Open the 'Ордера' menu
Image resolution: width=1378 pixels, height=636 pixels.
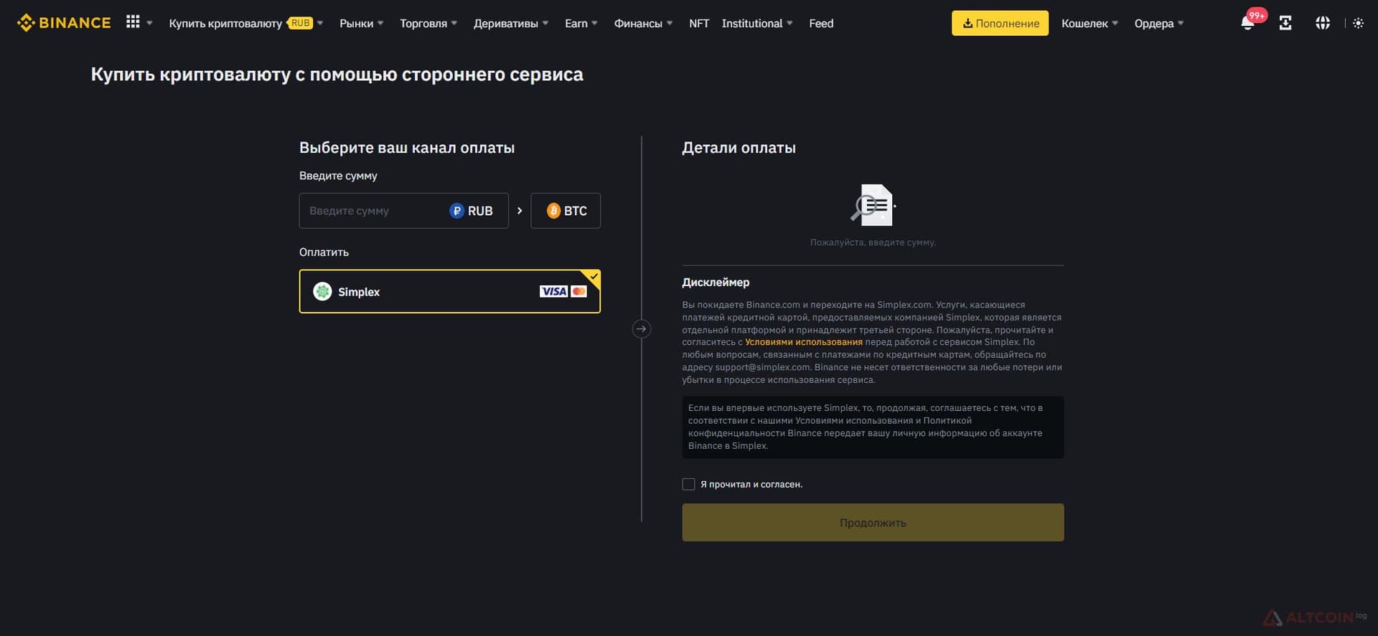(x=1159, y=23)
